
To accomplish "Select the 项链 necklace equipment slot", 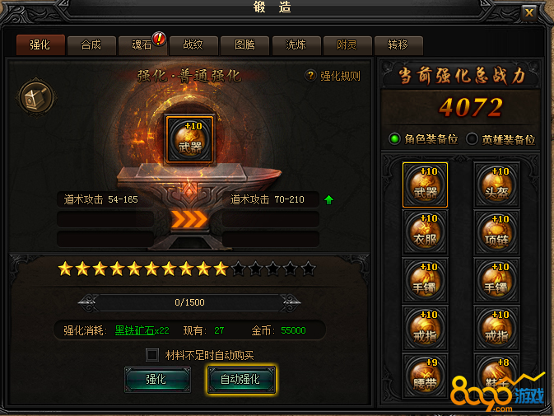I will (x=496, y=232).
